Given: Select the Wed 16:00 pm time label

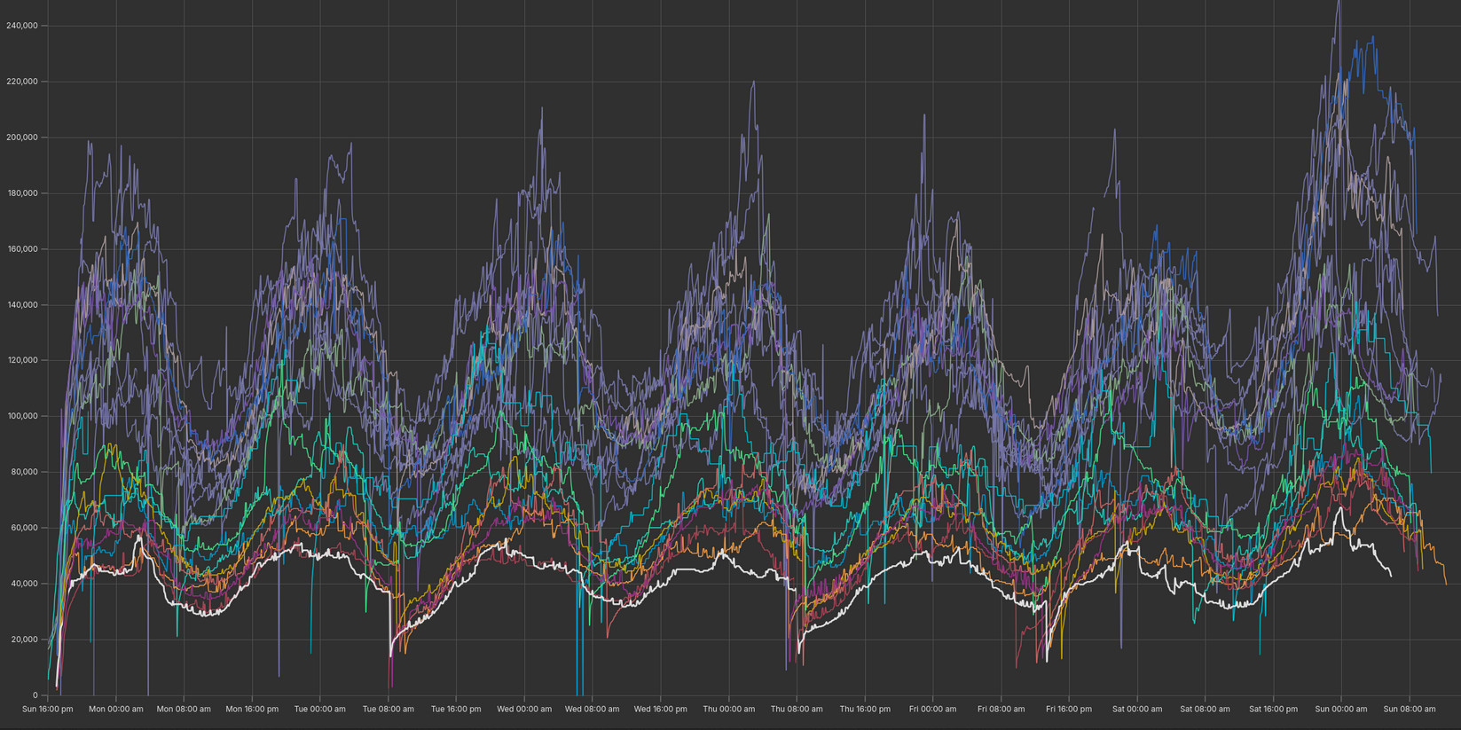Looking at the screenshot, I should (661, 709).
